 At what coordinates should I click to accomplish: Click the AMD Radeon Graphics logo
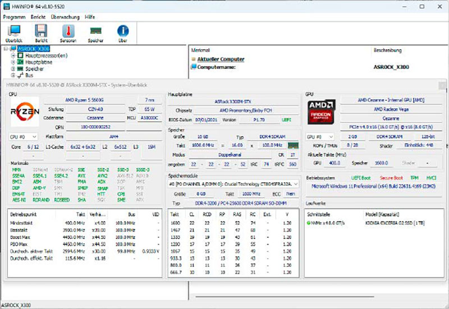pos(322,112)
